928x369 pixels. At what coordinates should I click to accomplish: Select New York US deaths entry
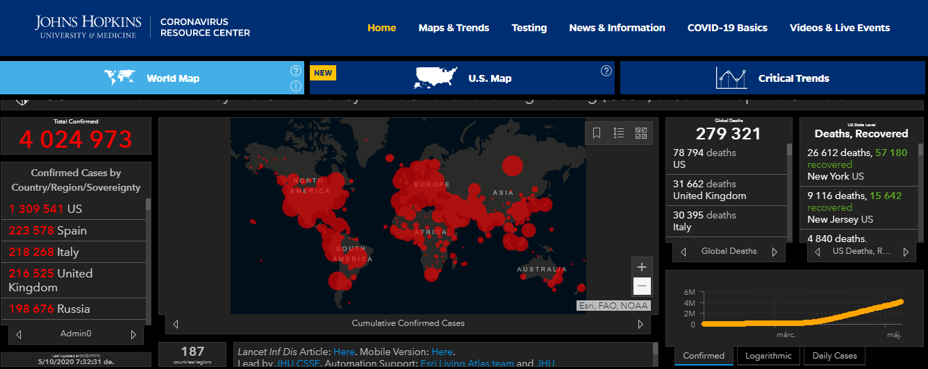(x=857, y=164)
